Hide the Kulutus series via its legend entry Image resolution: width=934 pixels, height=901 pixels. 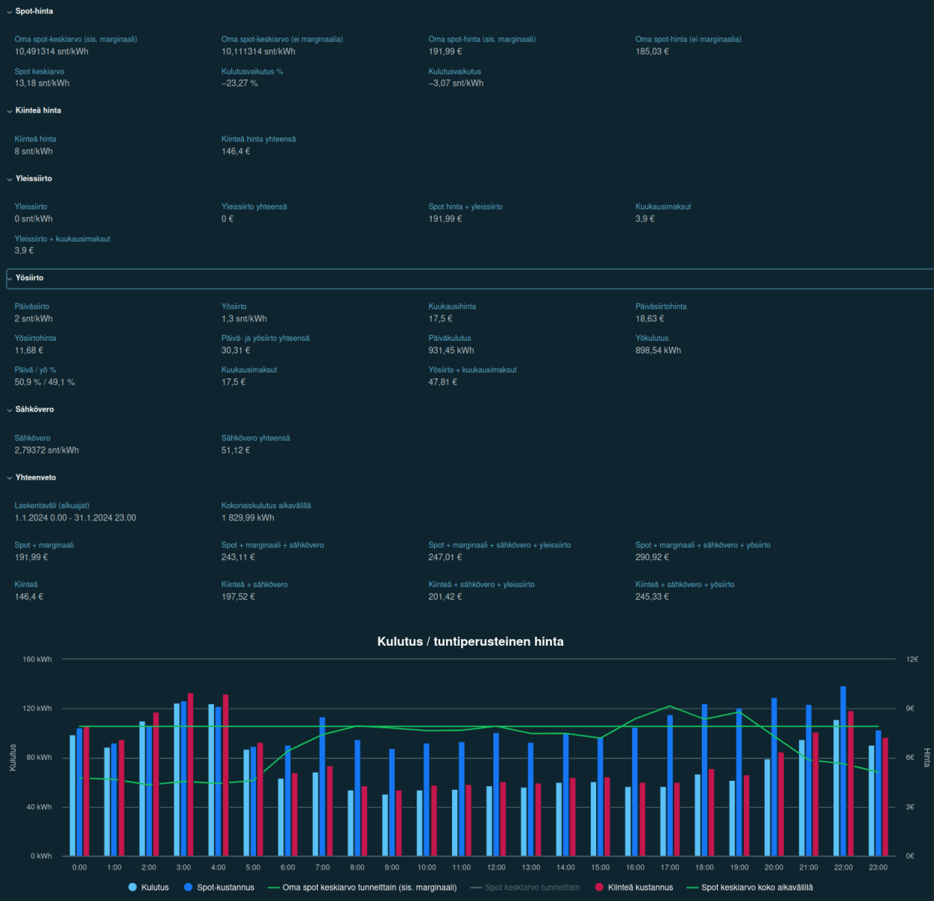[x=149, y=887]
